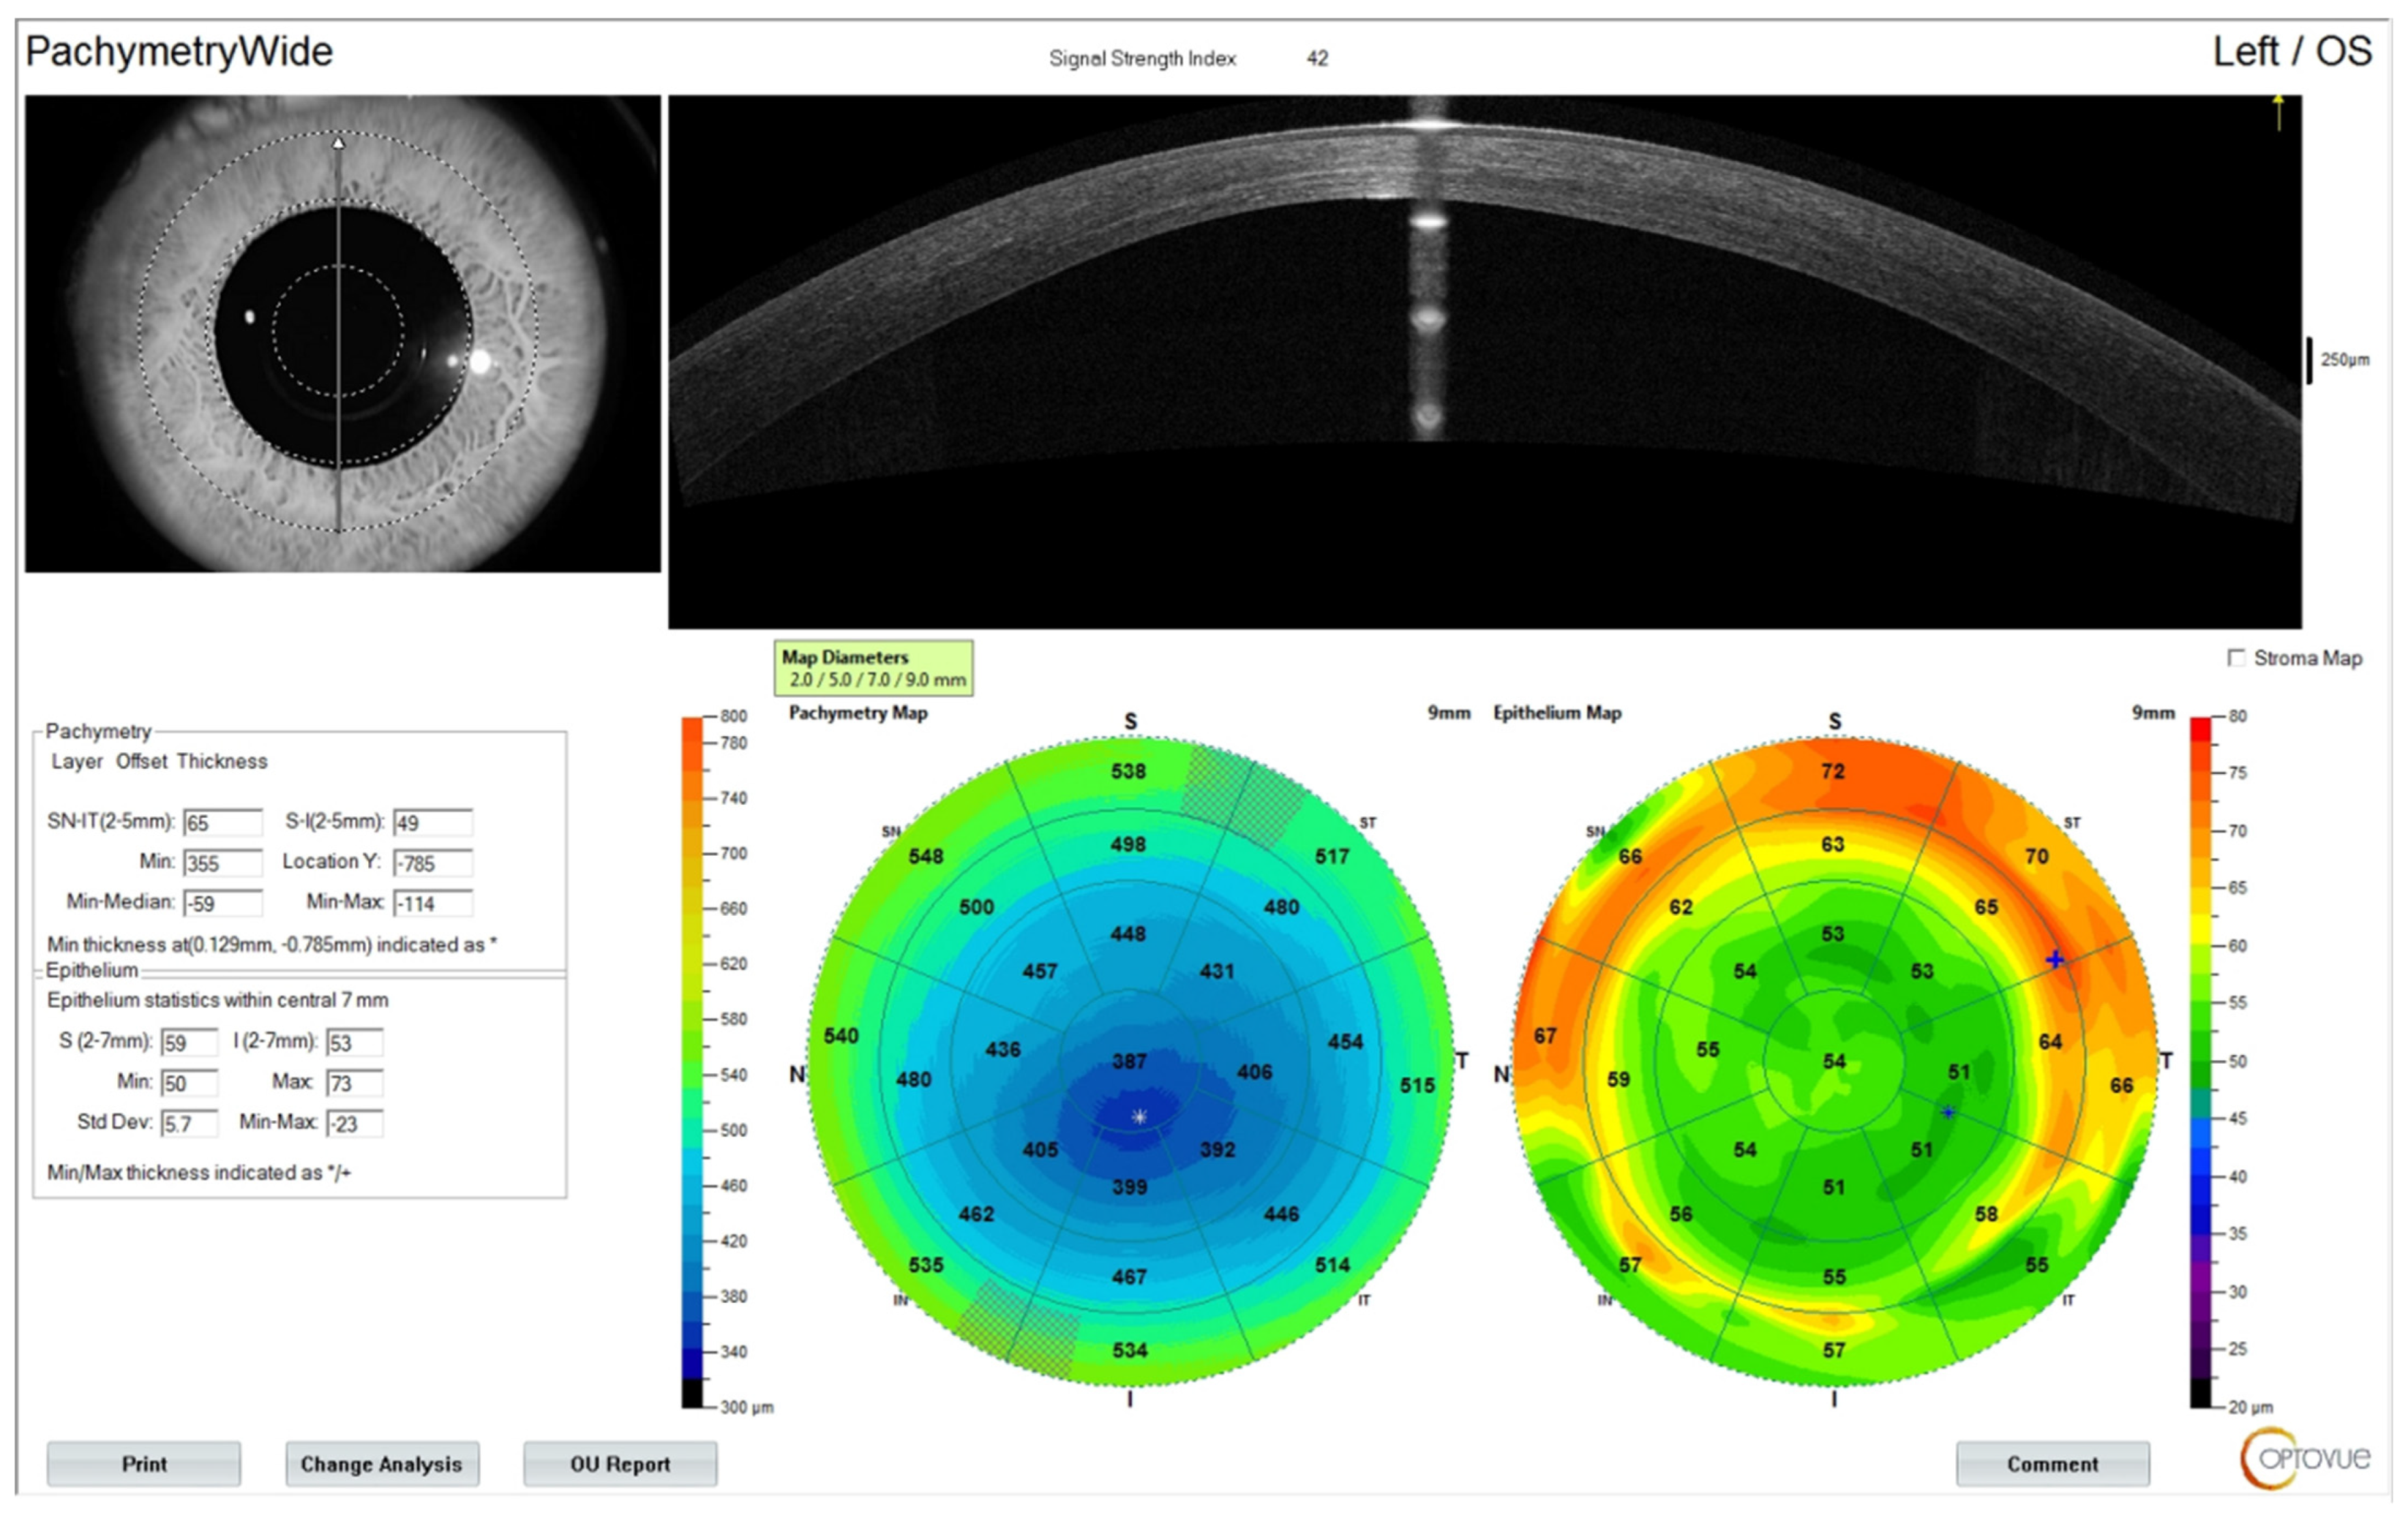Click the Optovue logo

[2305, 1458]
